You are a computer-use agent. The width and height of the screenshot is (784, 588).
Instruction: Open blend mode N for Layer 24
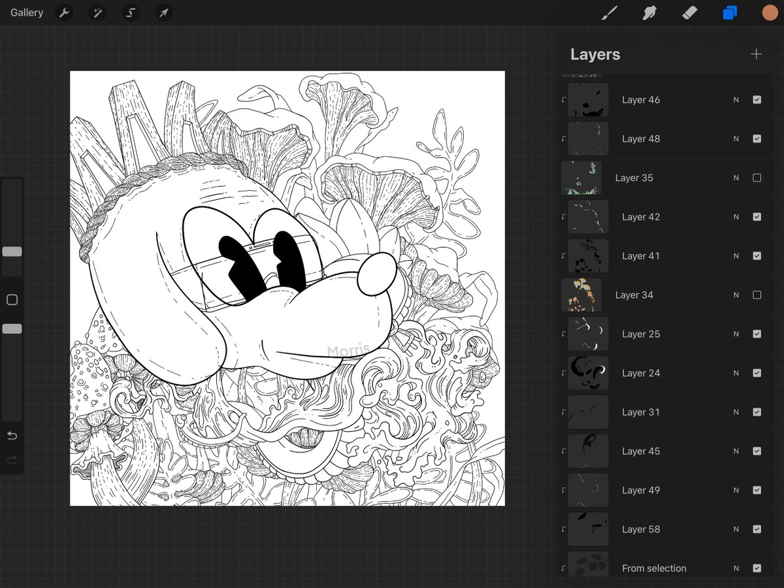(736, 373)
